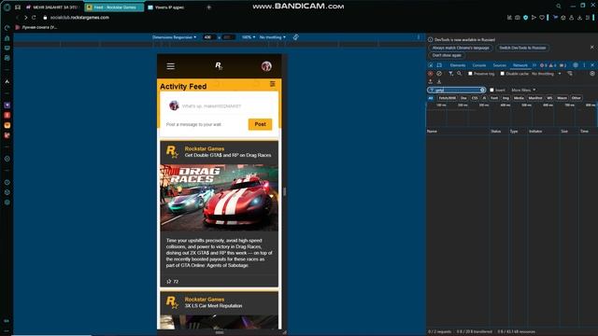Open DevTools three-dot customize menu
The width and height of the screenshot is (598, 336).
tap(584, 65)
